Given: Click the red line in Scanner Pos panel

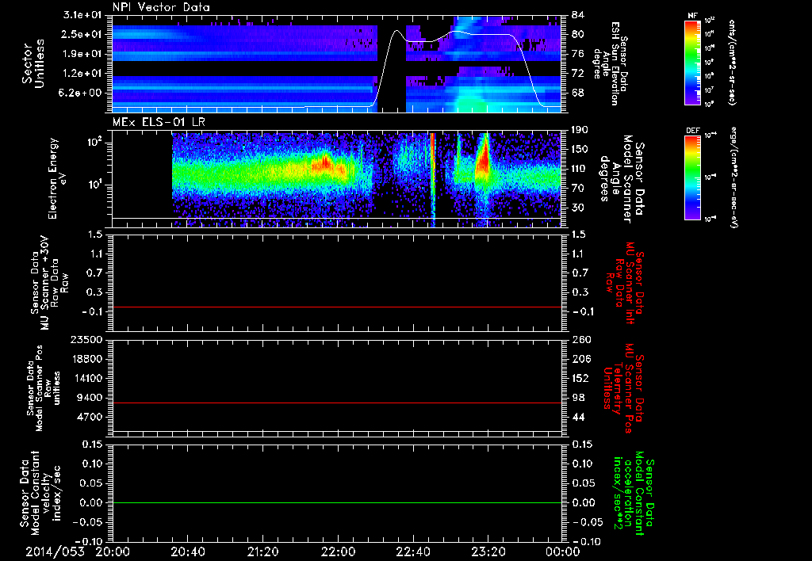Looking at the screenshot, I should pos(336,403).
